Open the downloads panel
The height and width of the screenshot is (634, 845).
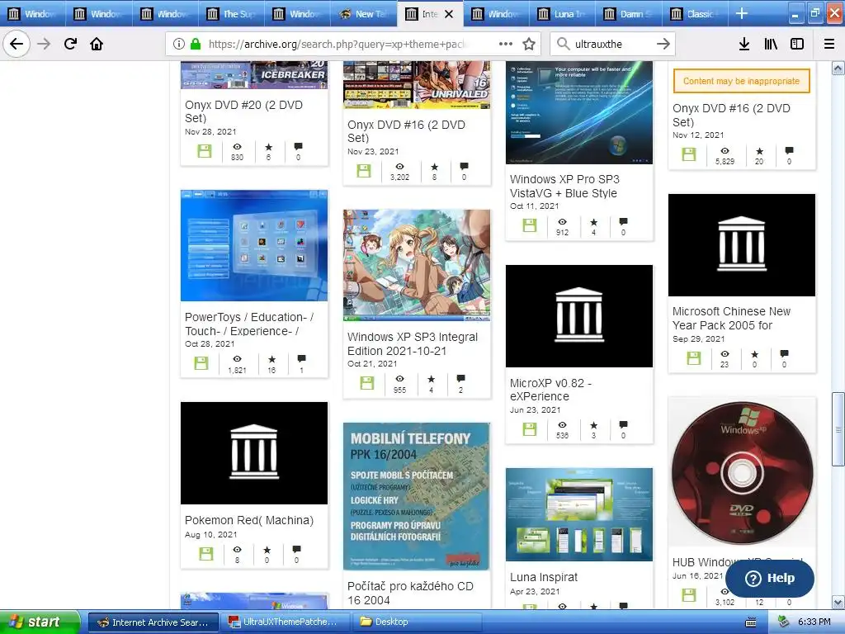point(744,44)
